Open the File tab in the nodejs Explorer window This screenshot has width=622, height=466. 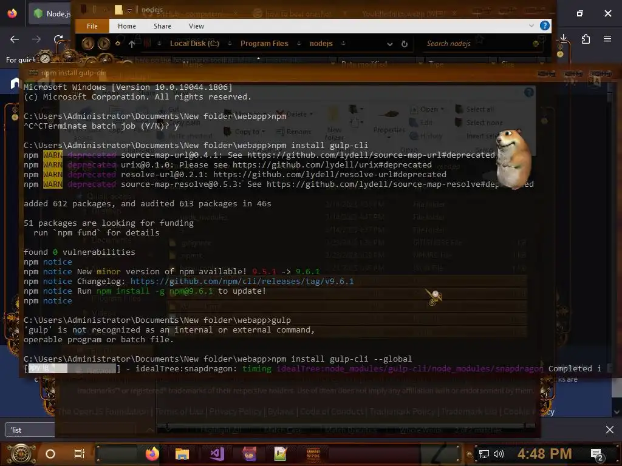(x=92, y=26)
